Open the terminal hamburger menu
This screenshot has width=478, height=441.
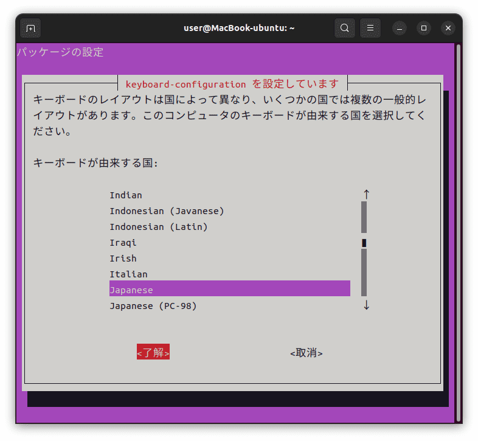[370, 28]
